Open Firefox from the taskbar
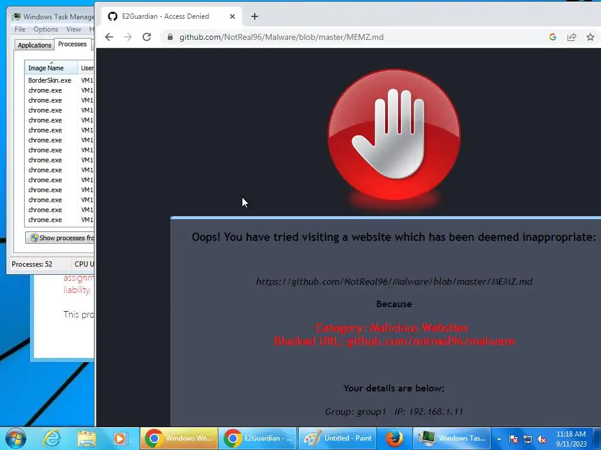Viewport: 601px width, 450px height. (394, 438)
